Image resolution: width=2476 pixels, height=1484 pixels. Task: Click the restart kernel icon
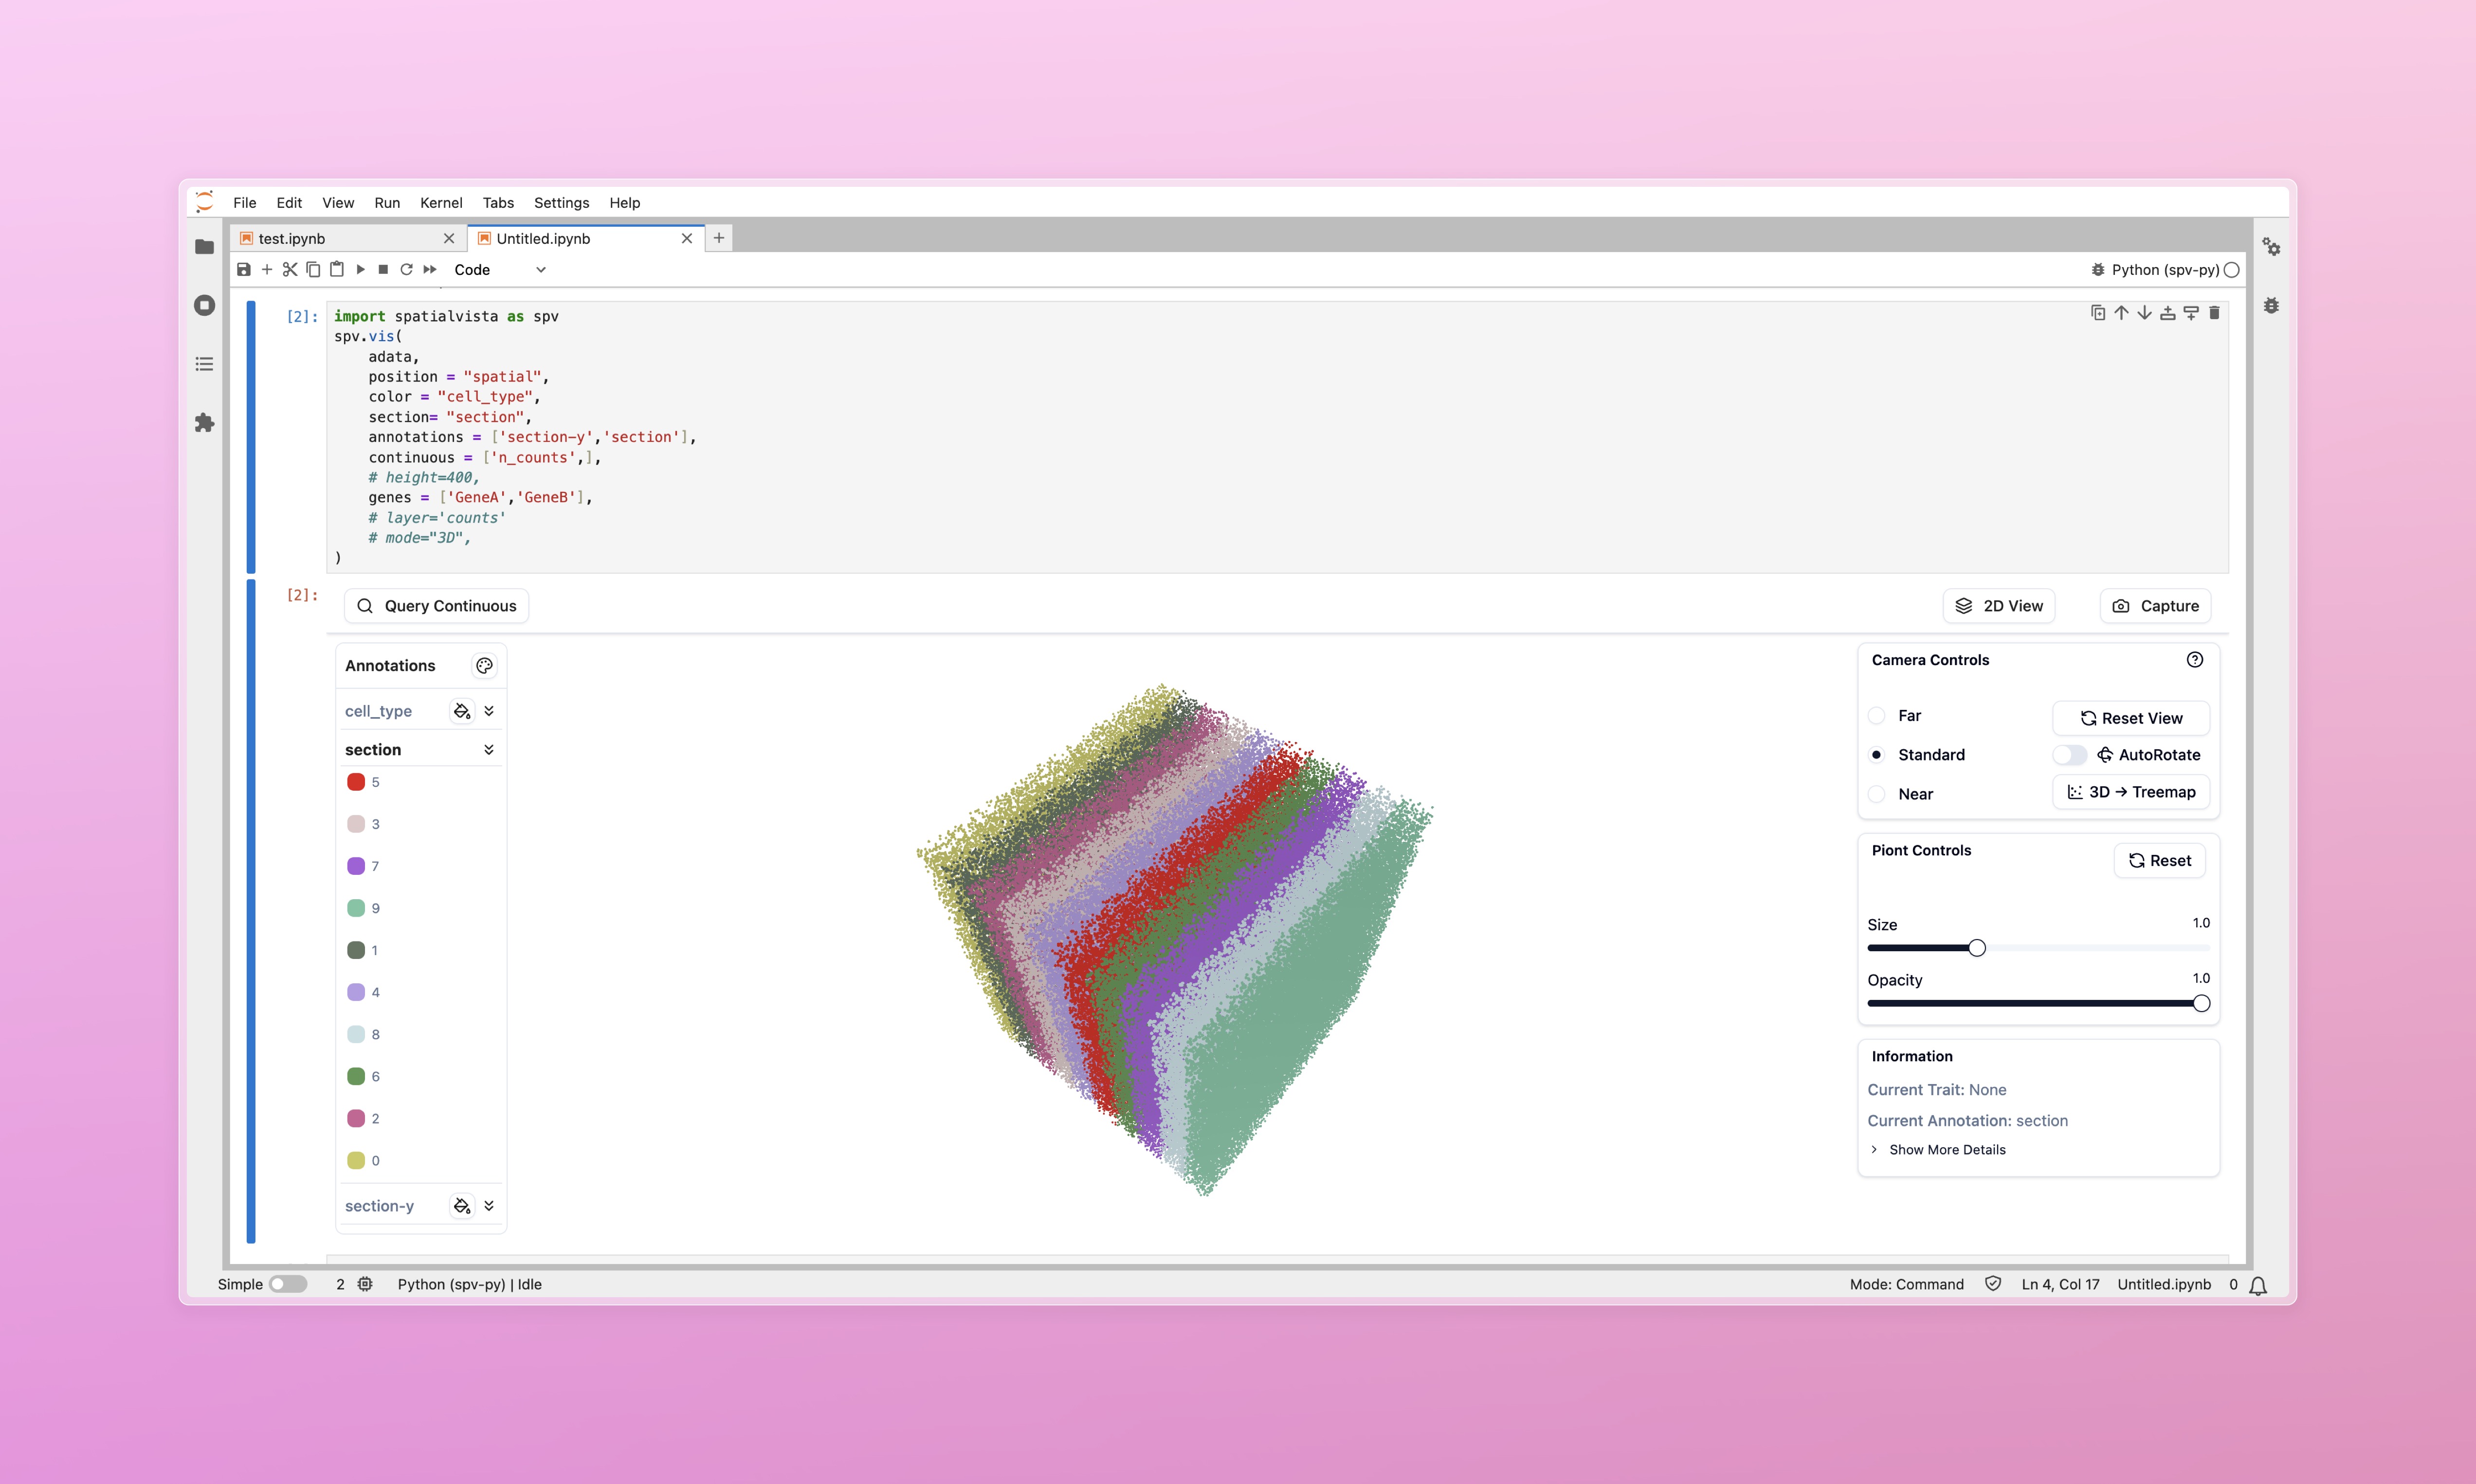(x=406, y=270)
